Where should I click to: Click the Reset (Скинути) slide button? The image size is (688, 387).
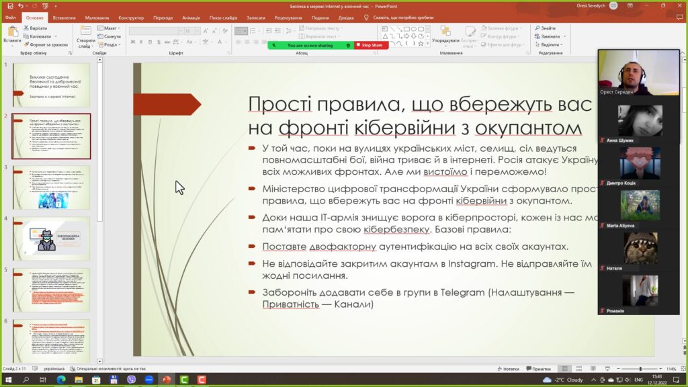pyautogui.click(x=110, y=36)
